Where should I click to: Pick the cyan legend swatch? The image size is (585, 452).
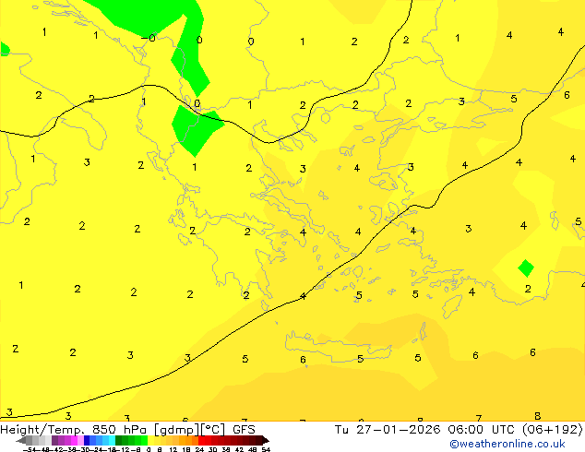[x=113, y=440]
